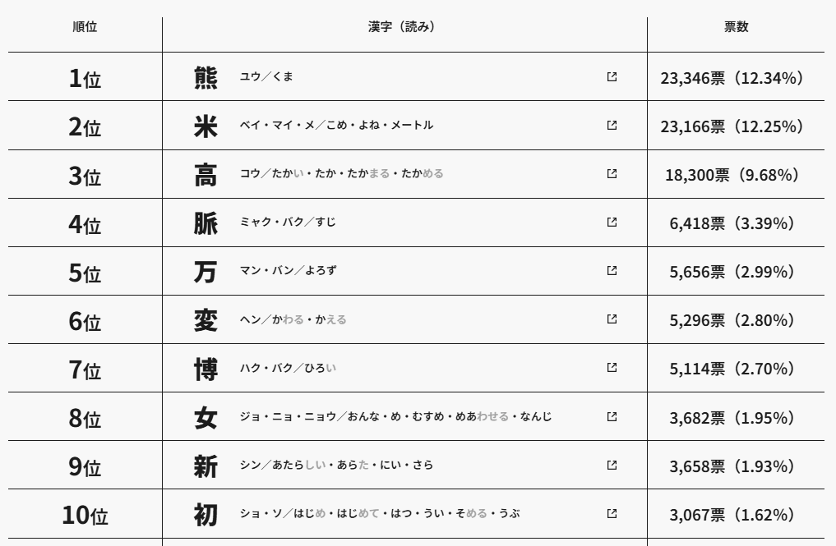836x546 pixels.
Task: Open external link icon for 初
Action: 612,513
